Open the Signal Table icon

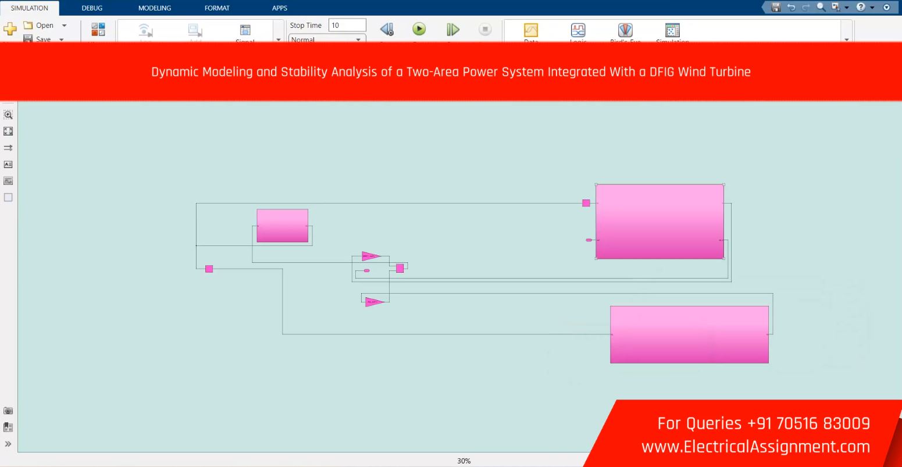coord(245,31)
